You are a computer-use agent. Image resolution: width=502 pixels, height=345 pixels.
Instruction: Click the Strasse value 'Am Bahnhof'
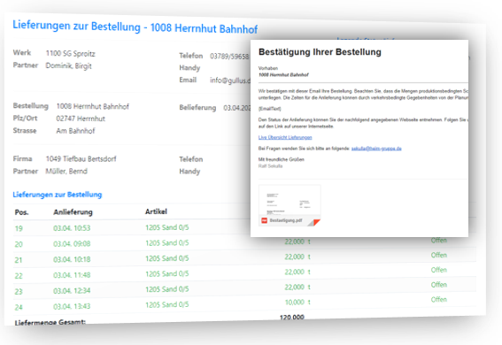(75, 131)
